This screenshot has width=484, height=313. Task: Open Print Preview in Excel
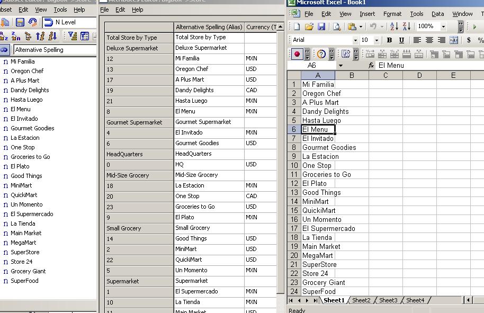(337, 26)
